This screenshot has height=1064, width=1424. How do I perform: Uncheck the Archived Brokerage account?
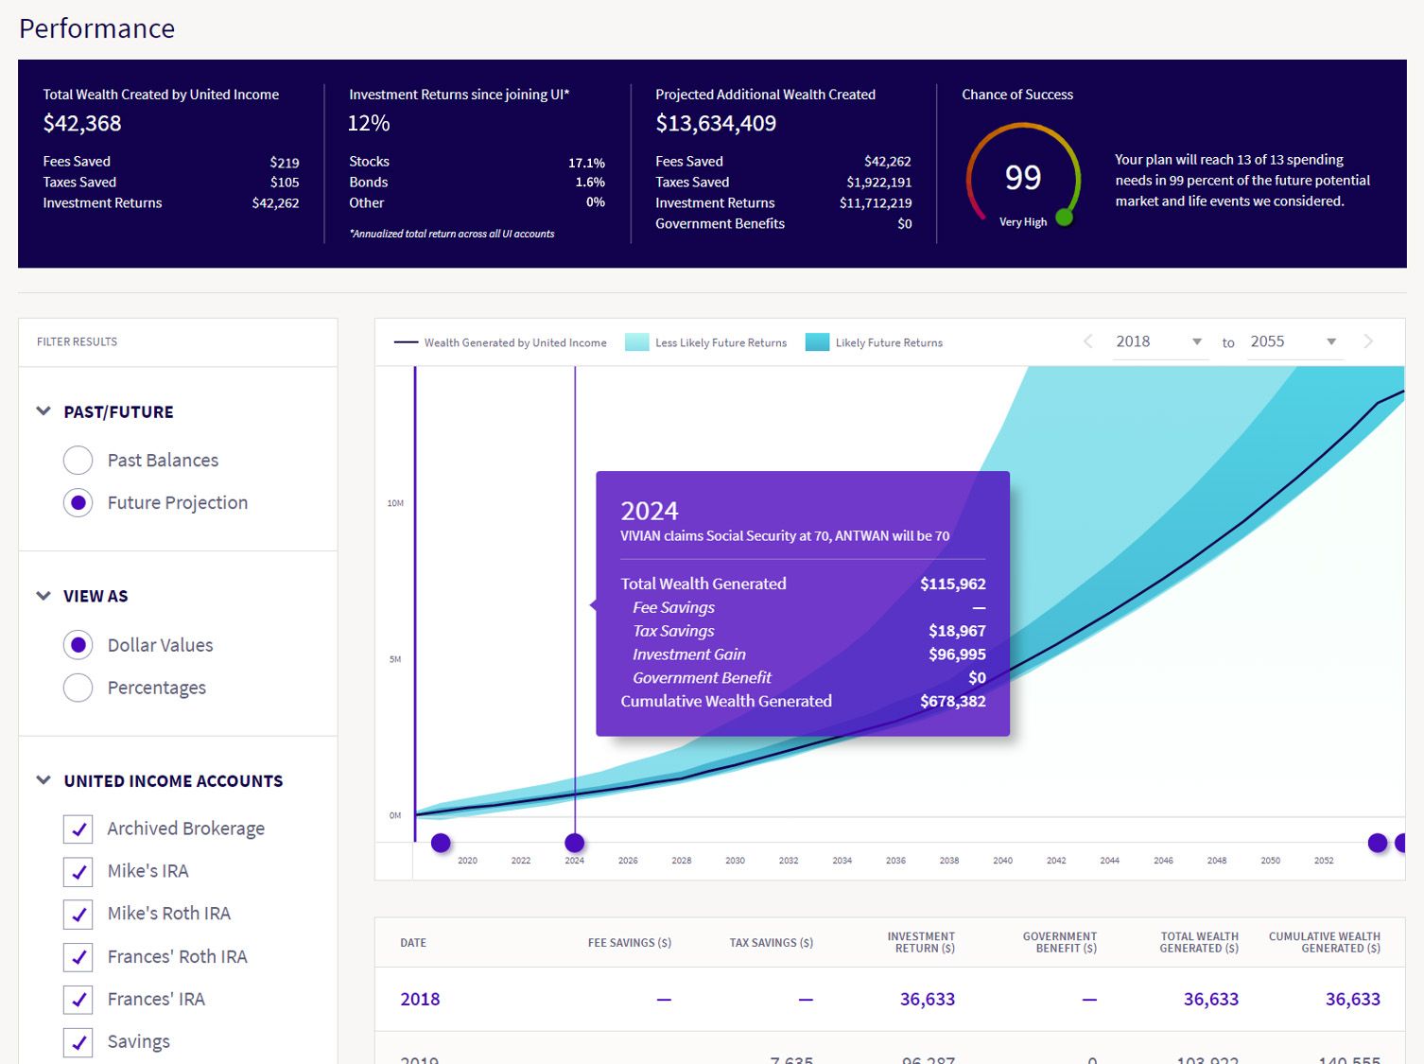point(78,829)
